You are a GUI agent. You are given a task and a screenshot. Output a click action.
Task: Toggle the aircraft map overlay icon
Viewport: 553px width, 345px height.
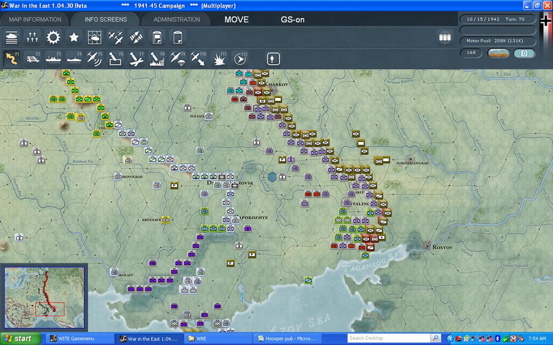tap(115, 38)
